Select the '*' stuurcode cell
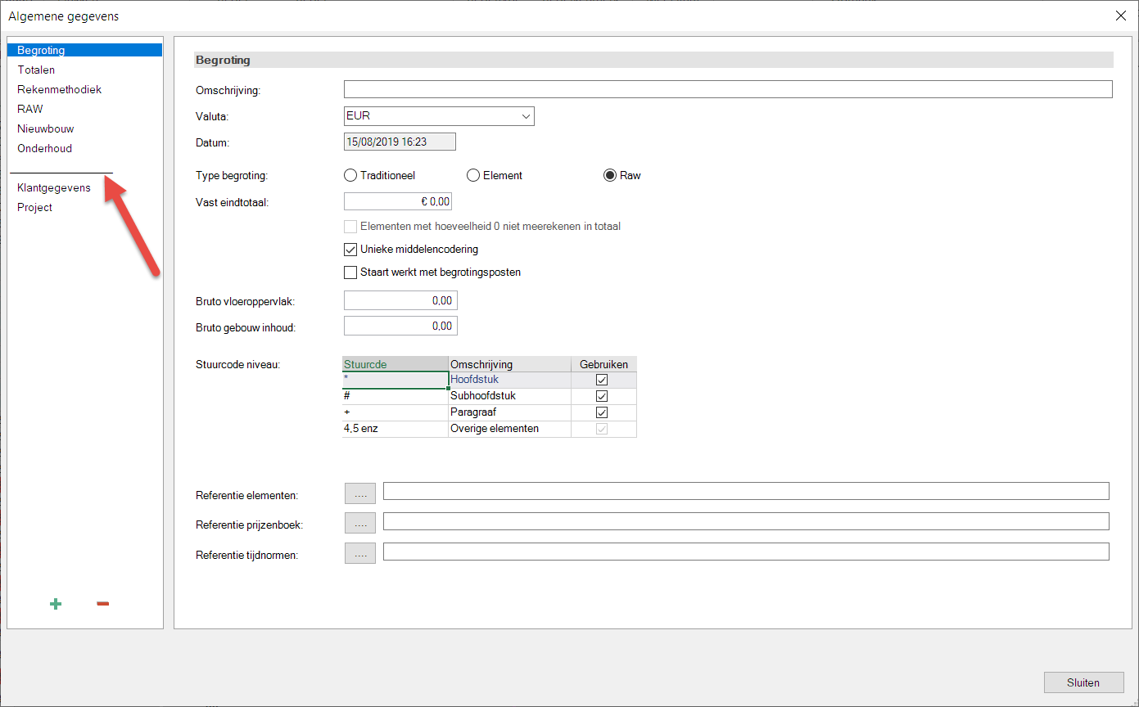 pyautogui.click(x=395, y=380)
